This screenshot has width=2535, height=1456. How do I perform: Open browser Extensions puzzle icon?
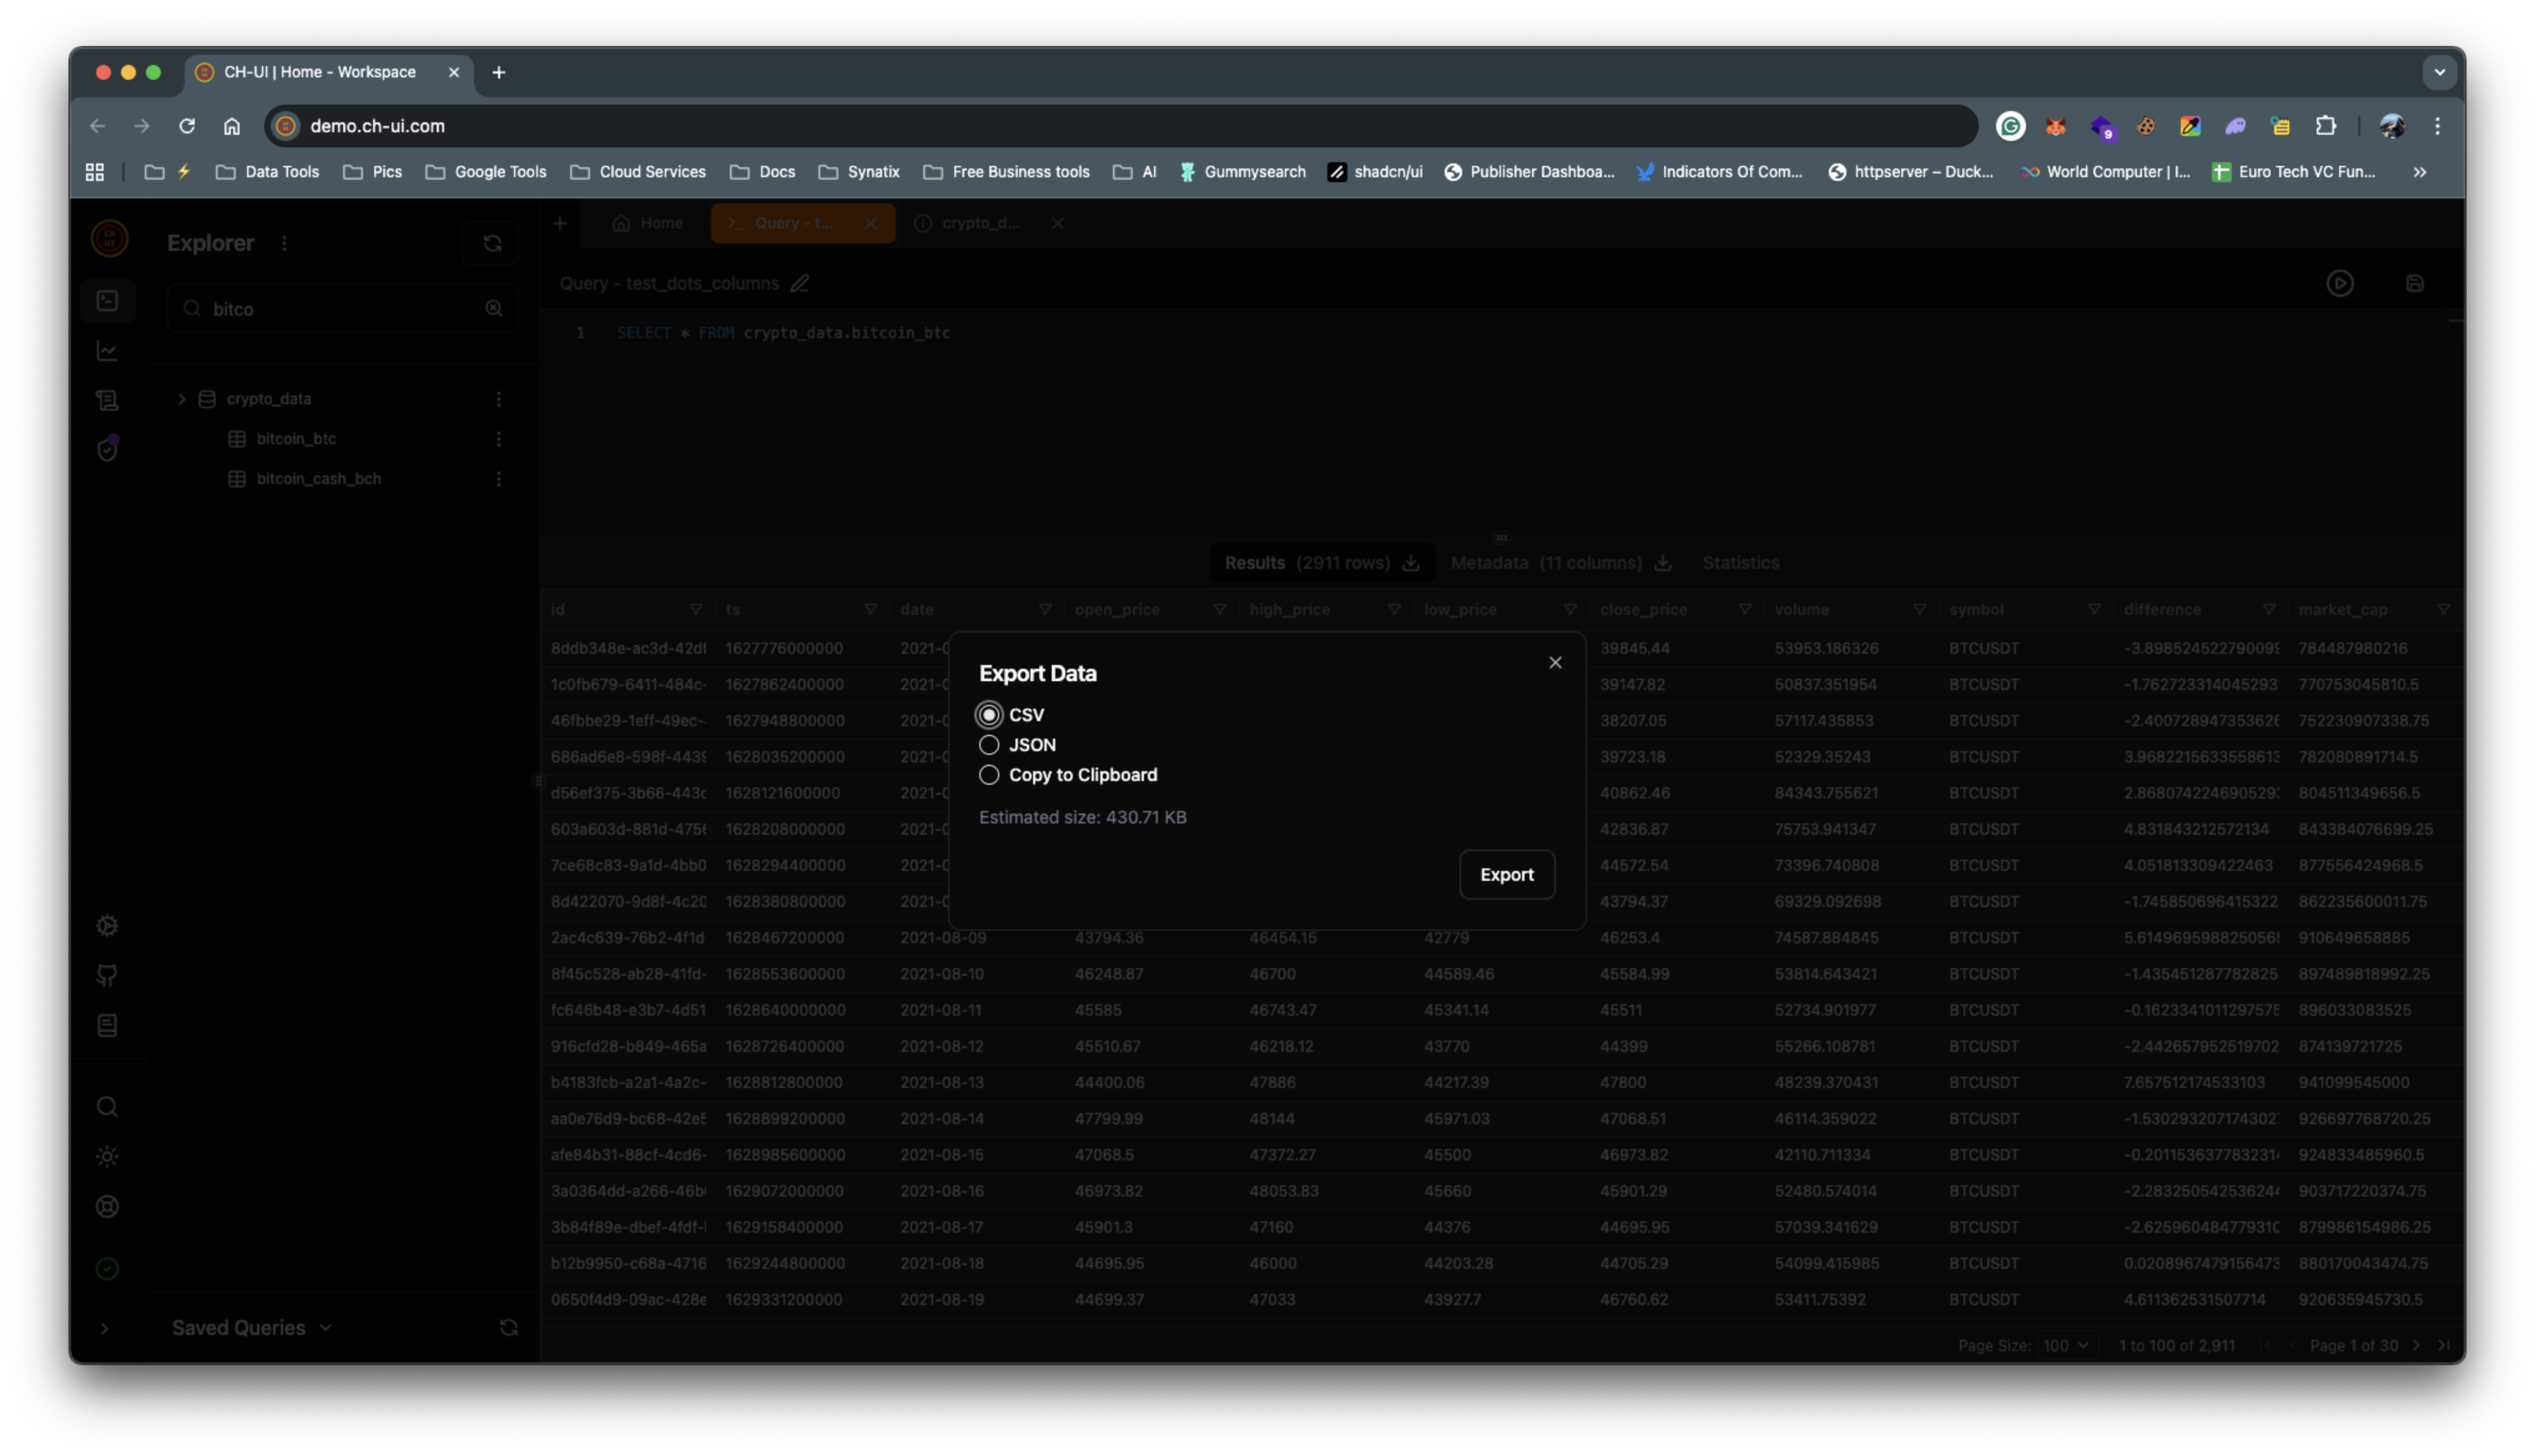pyautogui.click(x=2325, y=126)
